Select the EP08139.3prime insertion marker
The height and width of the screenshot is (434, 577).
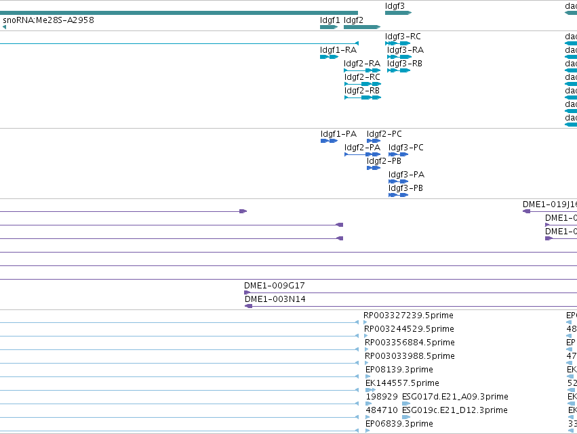tap(368, 376)
